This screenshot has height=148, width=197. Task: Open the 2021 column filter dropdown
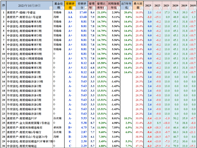pos(169,8)
